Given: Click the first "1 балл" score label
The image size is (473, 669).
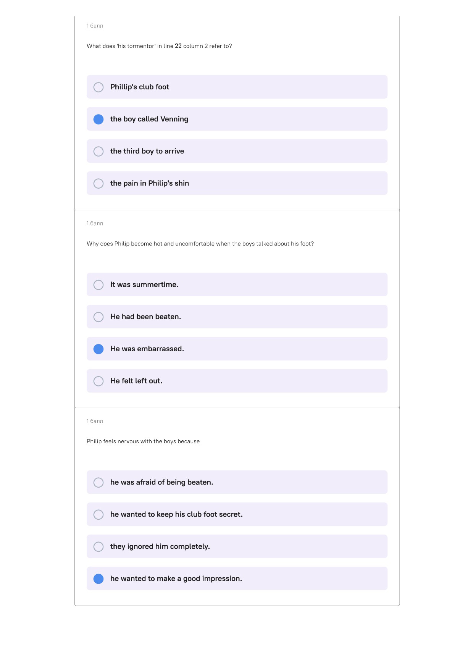Looking at the screenshot, I should click(95, 26).
